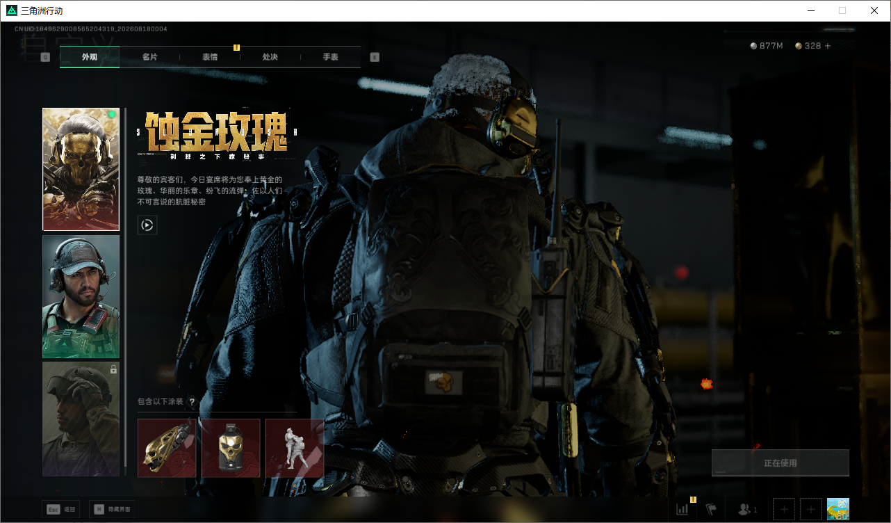
Task: Open the bar chart stats icon
Action: 682,509
